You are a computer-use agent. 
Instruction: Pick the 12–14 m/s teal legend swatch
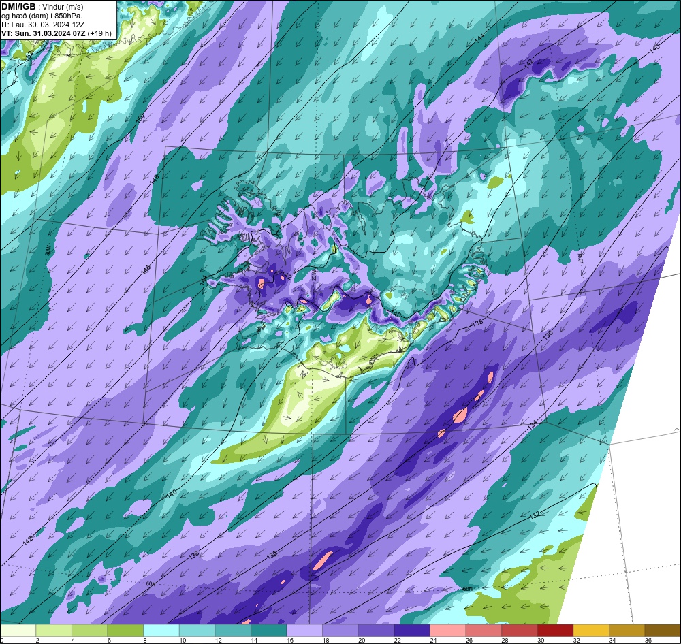pyautogui.click(x=233, y=630)
